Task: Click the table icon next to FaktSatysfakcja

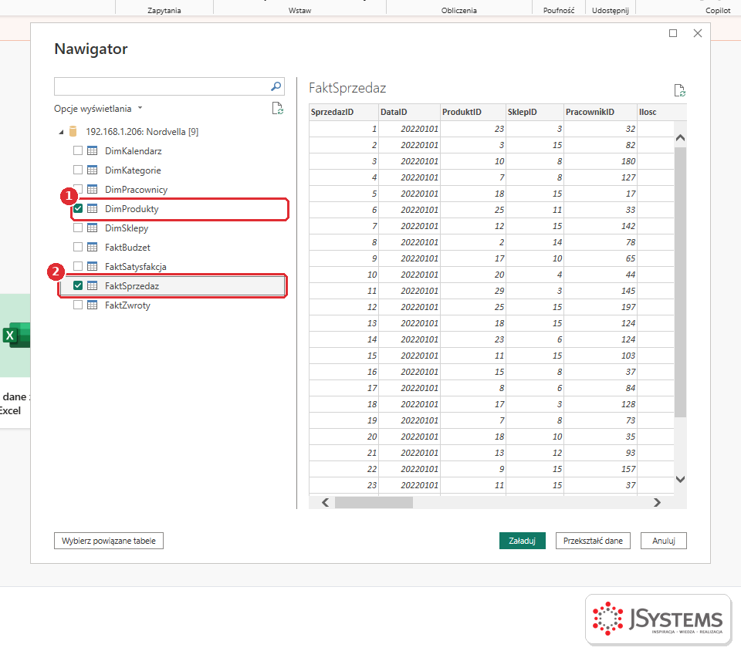Action: tap(93, 266)
